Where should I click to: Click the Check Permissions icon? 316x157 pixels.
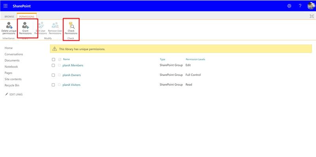pos(71,25)
